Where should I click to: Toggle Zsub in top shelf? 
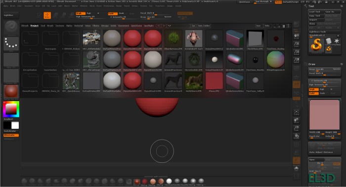(x=122, y=13)
